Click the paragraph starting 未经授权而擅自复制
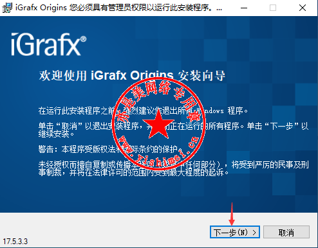Image resolution: width=318 pixels, height=248 pixels. pos(174,168)
